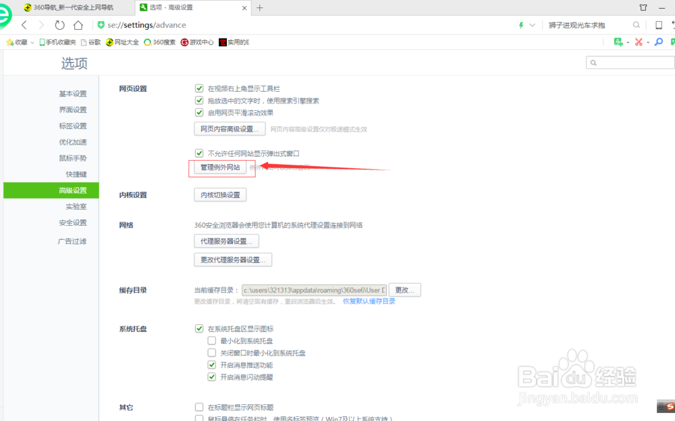Screen dimensions: 675x421
Task: Toggle 开启消息闪动提醒 checkbox
Action: [x=211, y=376]
